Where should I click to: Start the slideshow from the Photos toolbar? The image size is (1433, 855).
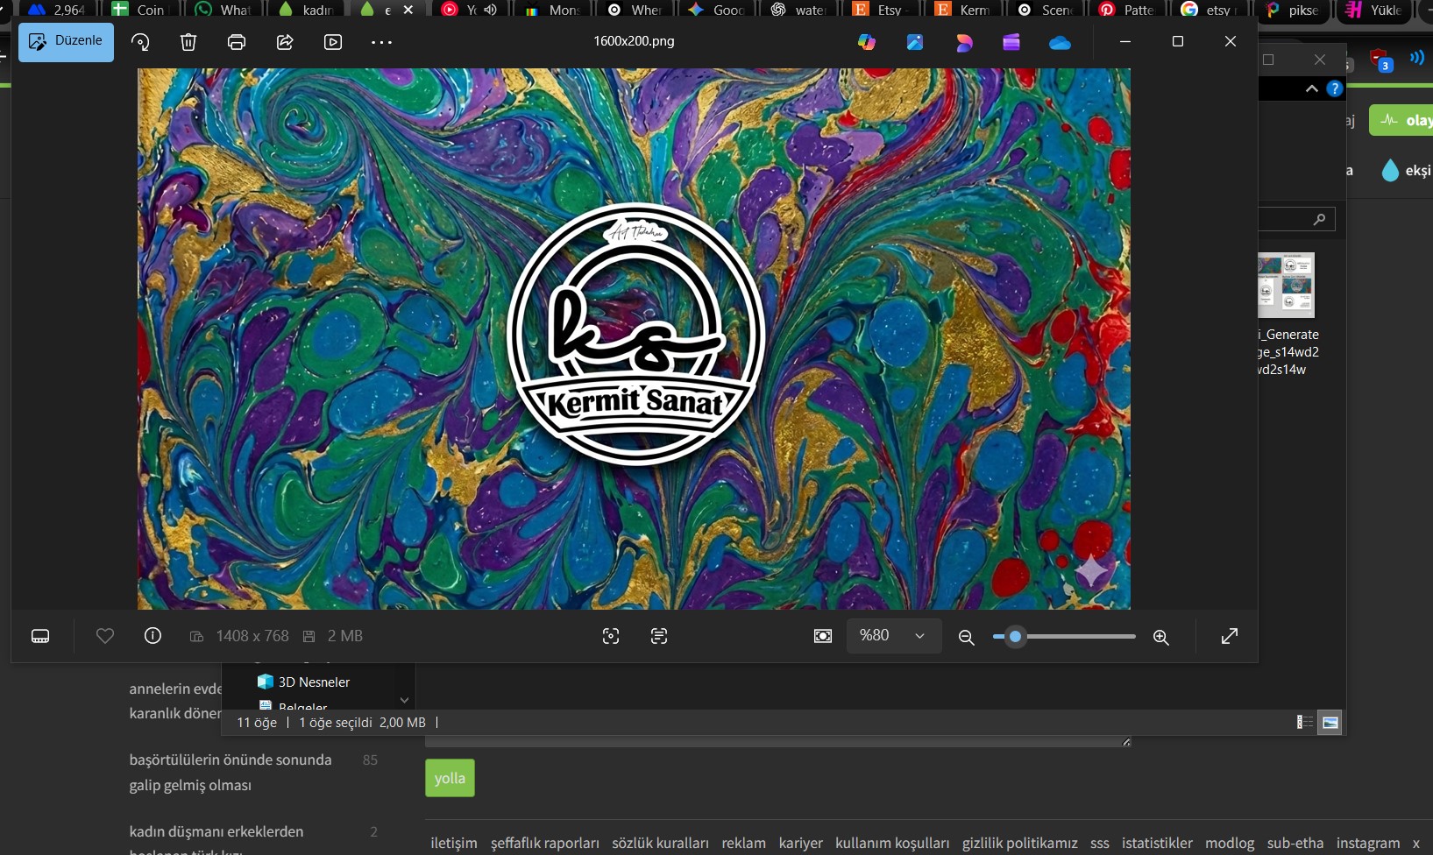[333, 42]
